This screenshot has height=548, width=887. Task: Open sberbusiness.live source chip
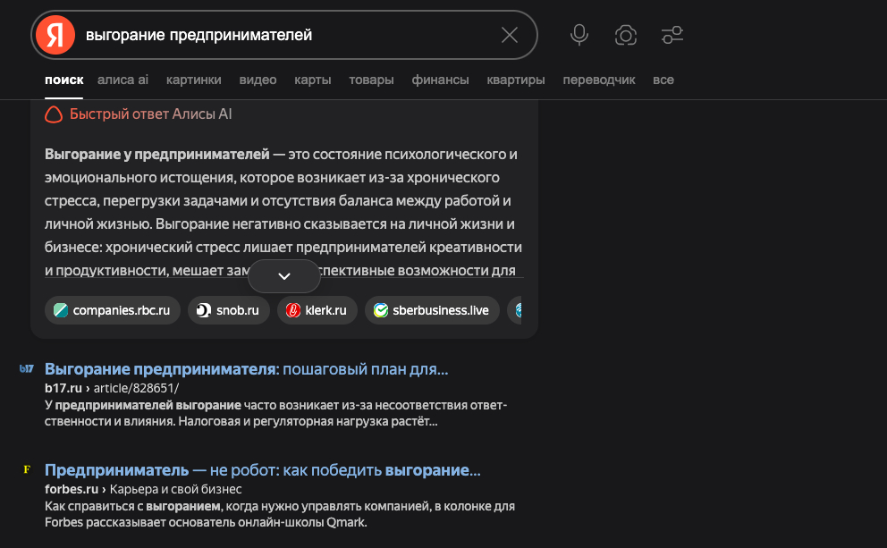(x=432, y=310)
